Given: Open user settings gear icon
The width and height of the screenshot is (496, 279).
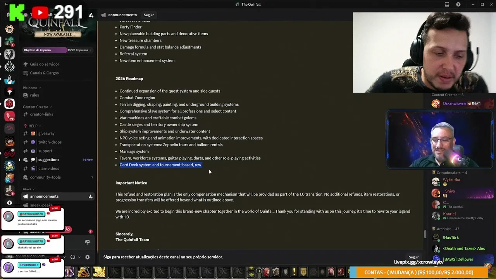Looking at the screenshot, I should click(87, 257).
